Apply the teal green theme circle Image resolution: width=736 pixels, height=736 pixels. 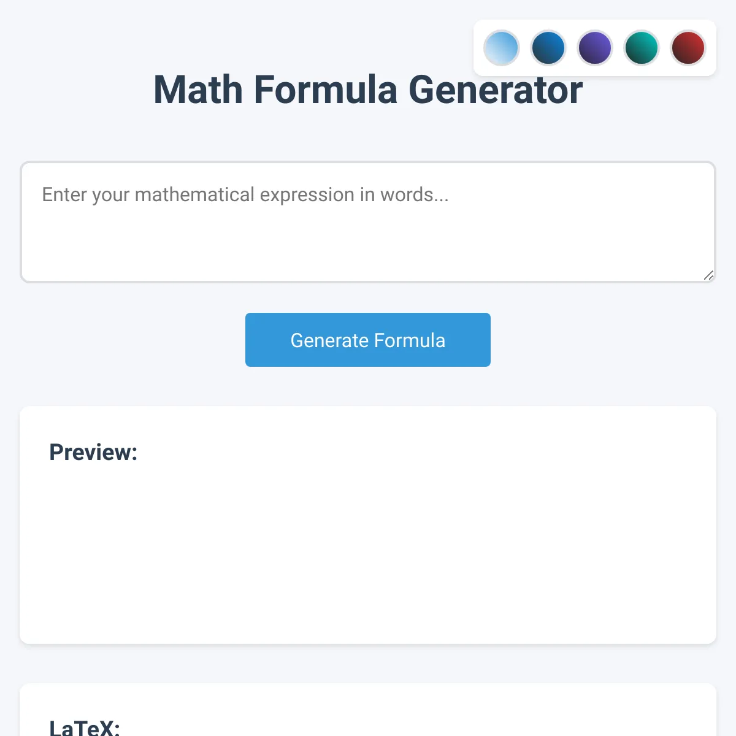click(642, 48)
